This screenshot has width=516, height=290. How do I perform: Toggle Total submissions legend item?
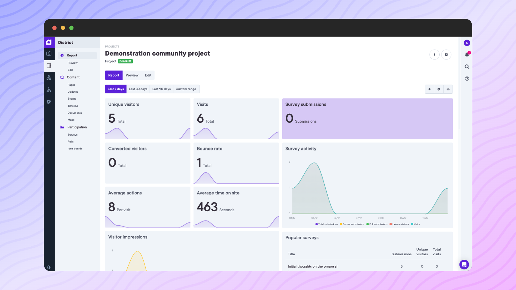click(327, 224)
